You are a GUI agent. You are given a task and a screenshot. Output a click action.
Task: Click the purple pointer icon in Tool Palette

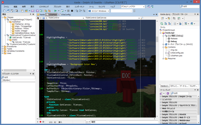tap(168, 93)
